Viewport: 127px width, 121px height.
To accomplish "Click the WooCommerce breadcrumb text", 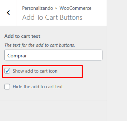I will 75,8.
